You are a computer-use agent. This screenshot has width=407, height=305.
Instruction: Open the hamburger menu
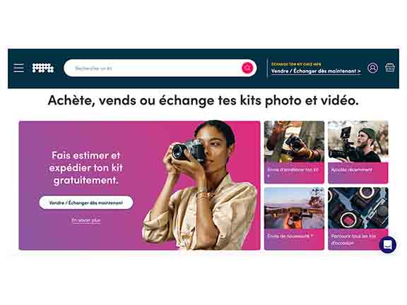(x=18, y=68)
